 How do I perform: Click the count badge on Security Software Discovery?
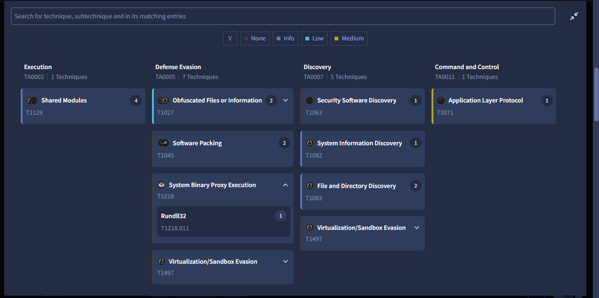[x=415, y=101]
